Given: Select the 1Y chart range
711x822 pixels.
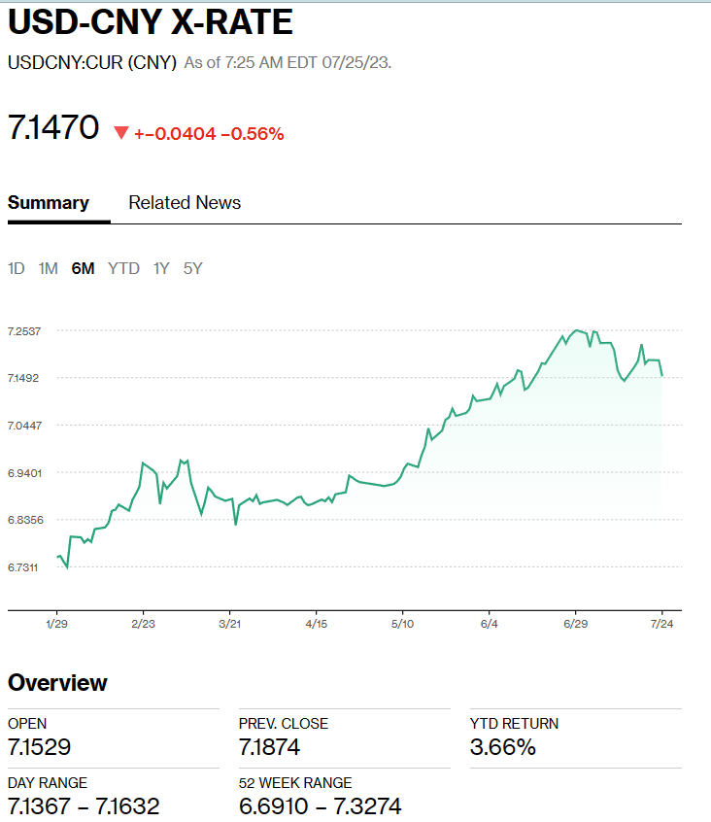Looking at the screenshot, I should click(x=161, y=268).
